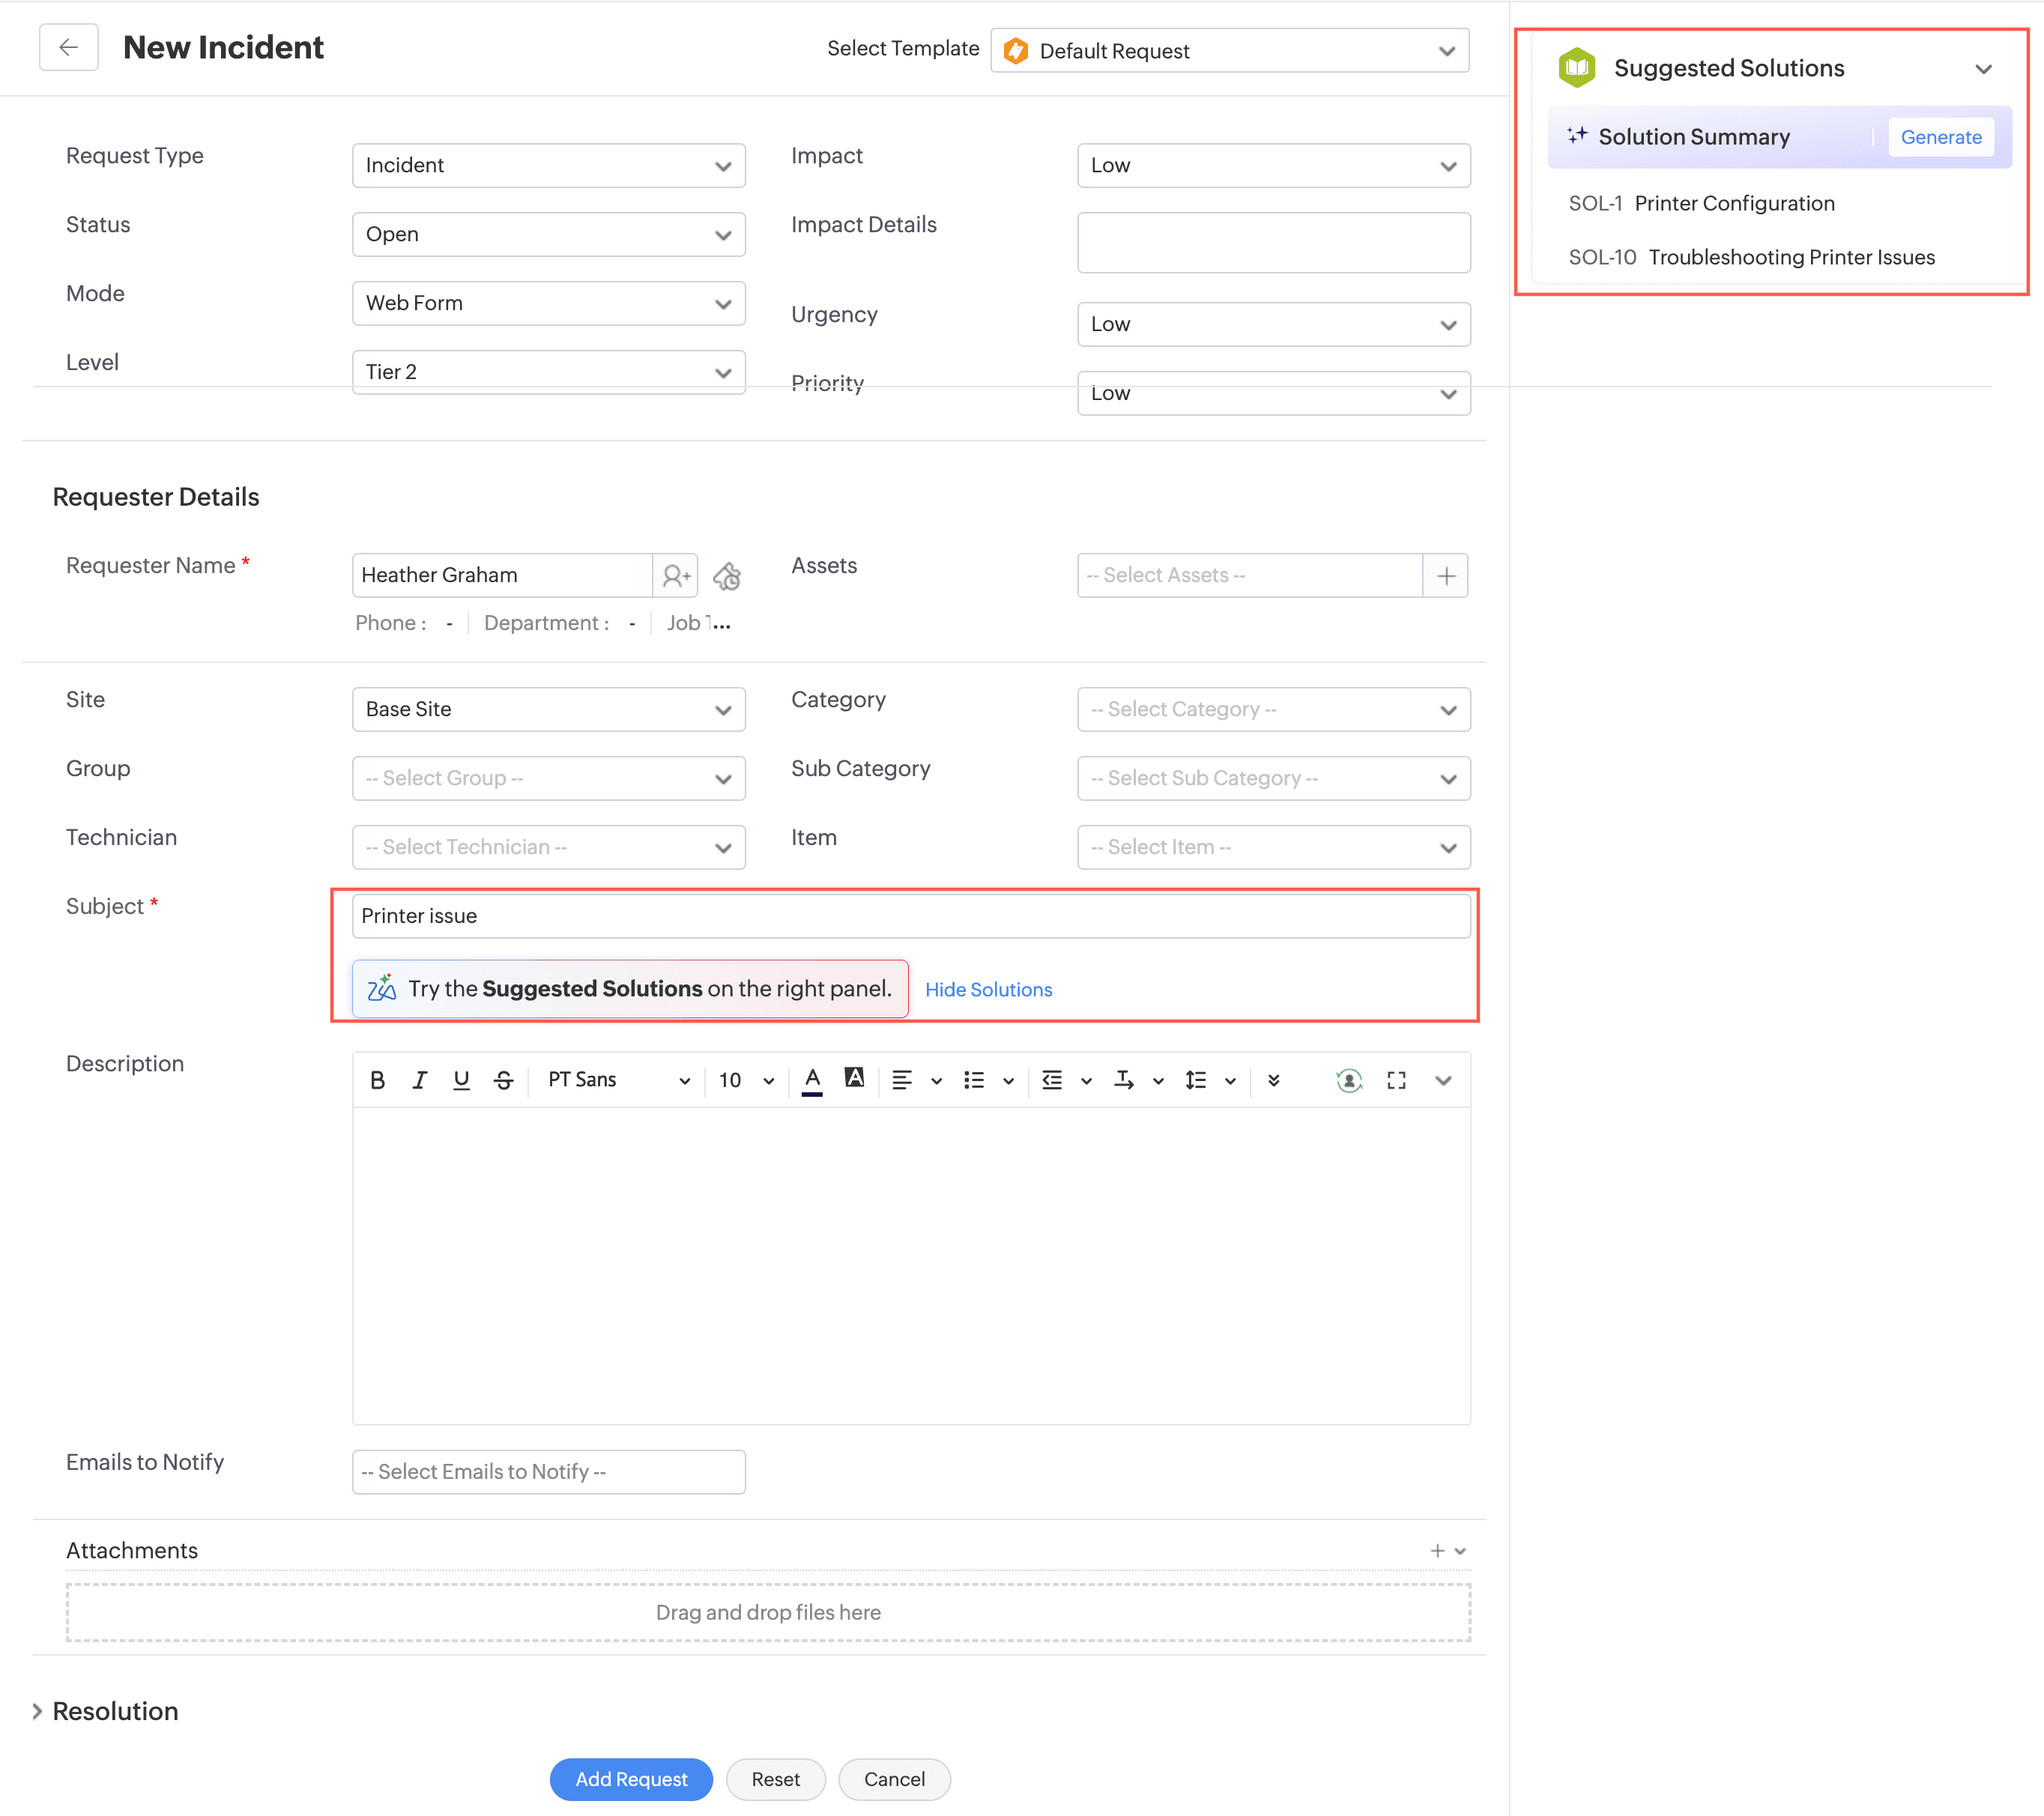
Task: Click the line spacing icon
Action: tap(1196, 1080)
